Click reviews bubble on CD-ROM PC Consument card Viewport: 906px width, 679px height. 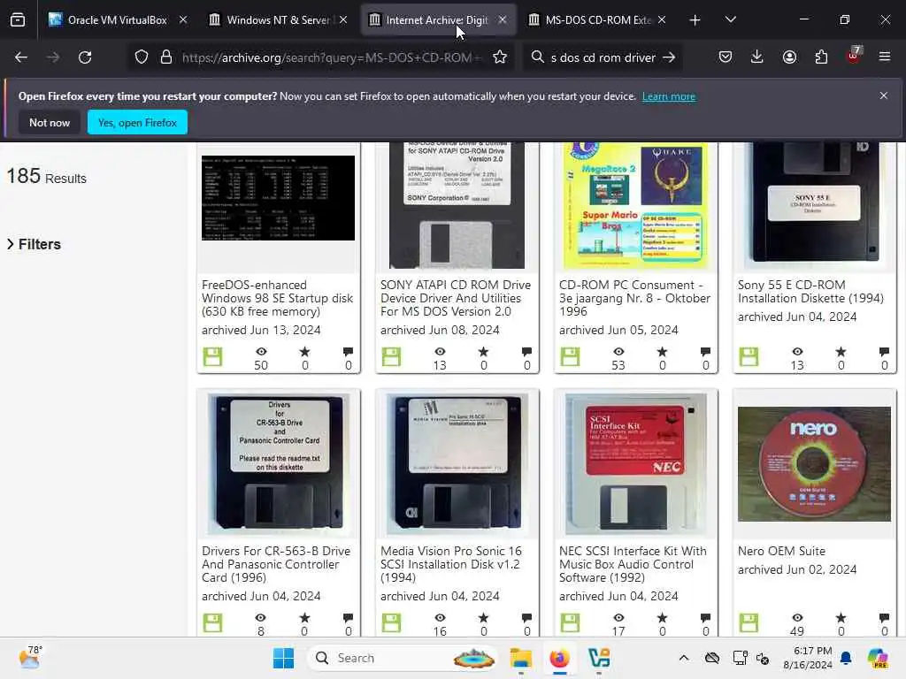(x=705, y=352)
